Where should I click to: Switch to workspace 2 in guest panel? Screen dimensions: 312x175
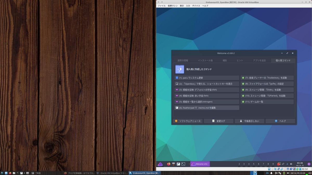(239, 164)
